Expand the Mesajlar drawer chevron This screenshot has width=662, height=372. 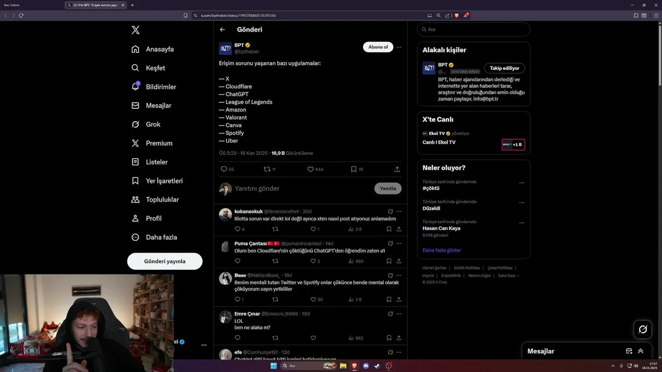(640, 351)
